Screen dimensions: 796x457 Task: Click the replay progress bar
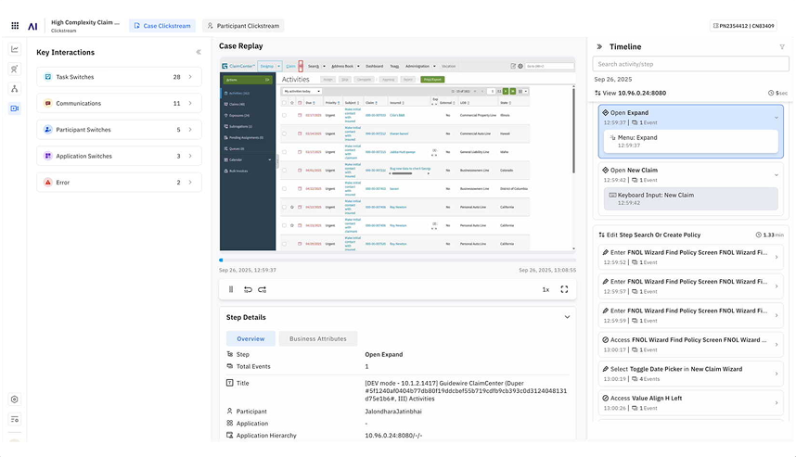click(x=397, y=260)
